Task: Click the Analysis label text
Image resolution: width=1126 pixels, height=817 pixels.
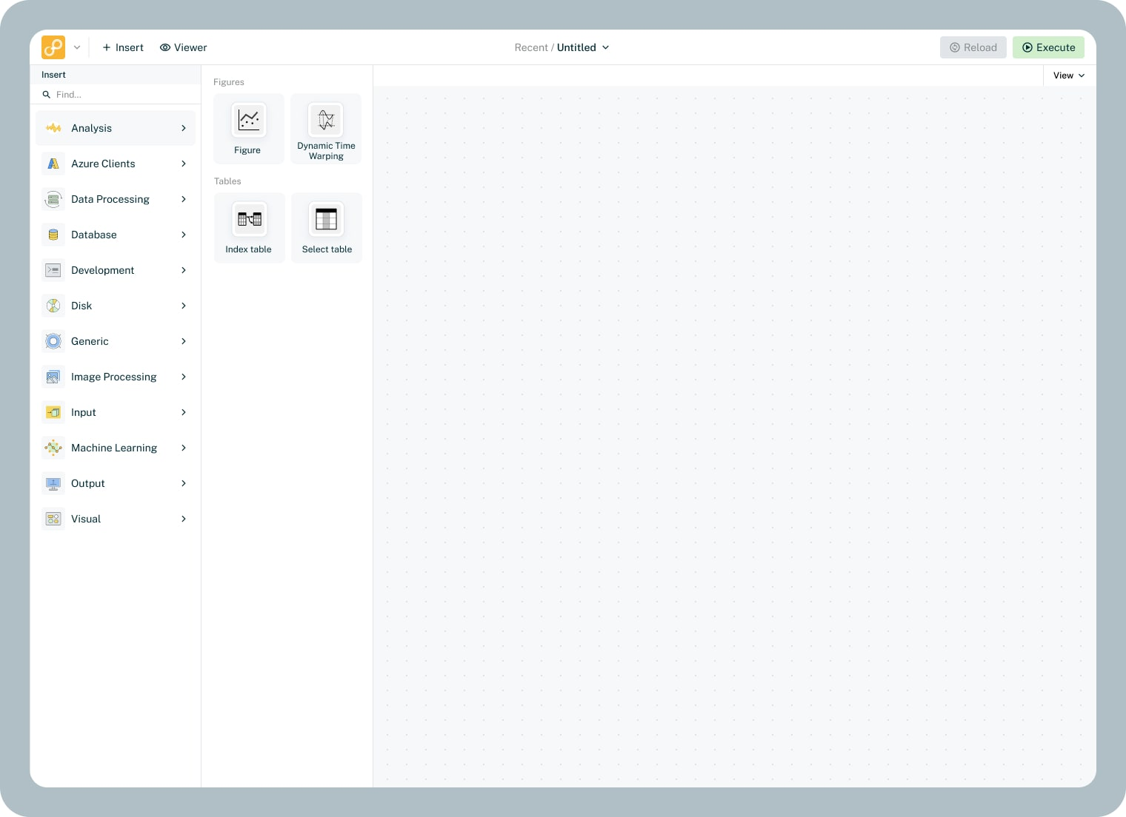Action: [x=91, y=128]
